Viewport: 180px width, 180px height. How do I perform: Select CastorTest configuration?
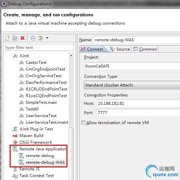[x=36, y=63]
